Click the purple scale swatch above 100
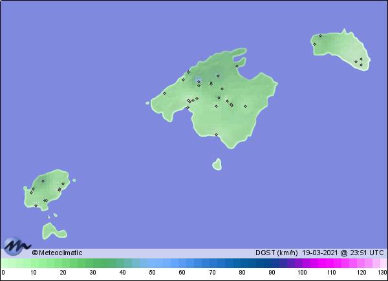Viewport: 388px width, 281px height. pos(301,264)
